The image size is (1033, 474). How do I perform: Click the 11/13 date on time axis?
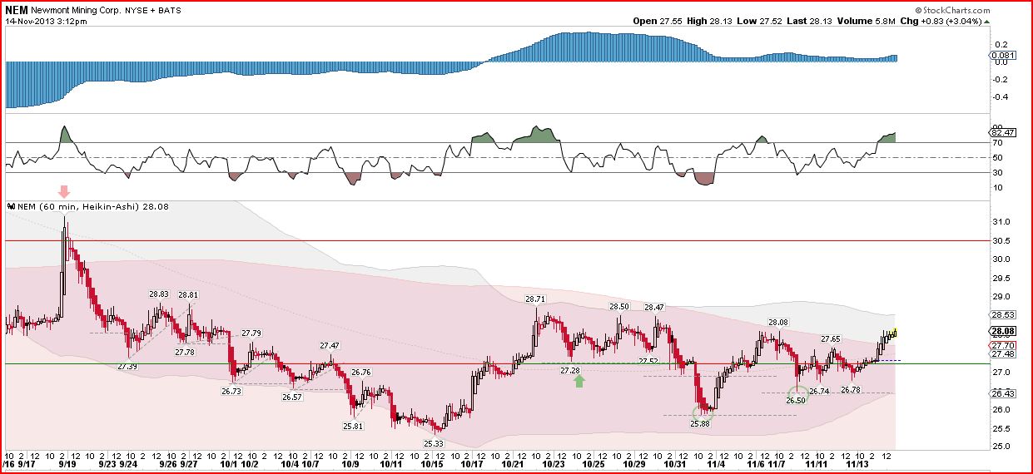tap(856, 464)
